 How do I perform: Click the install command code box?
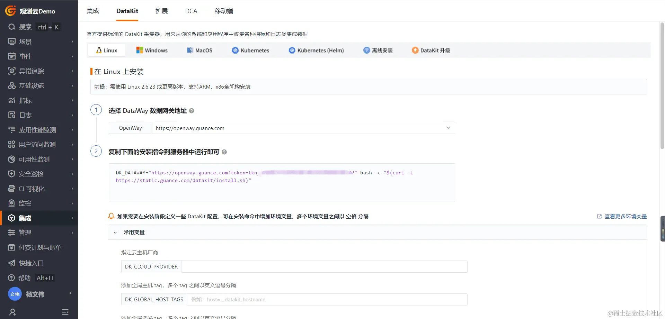(282, 183)
